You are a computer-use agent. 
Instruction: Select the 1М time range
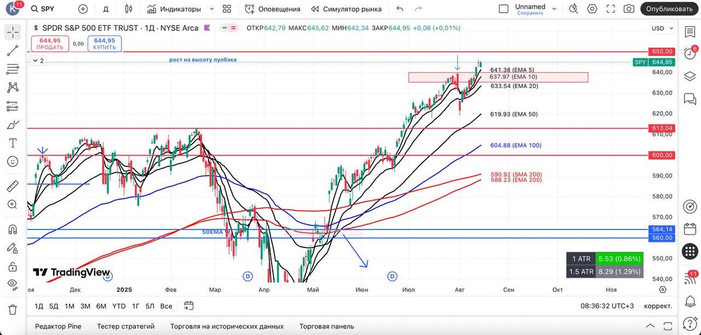[70, 306]
